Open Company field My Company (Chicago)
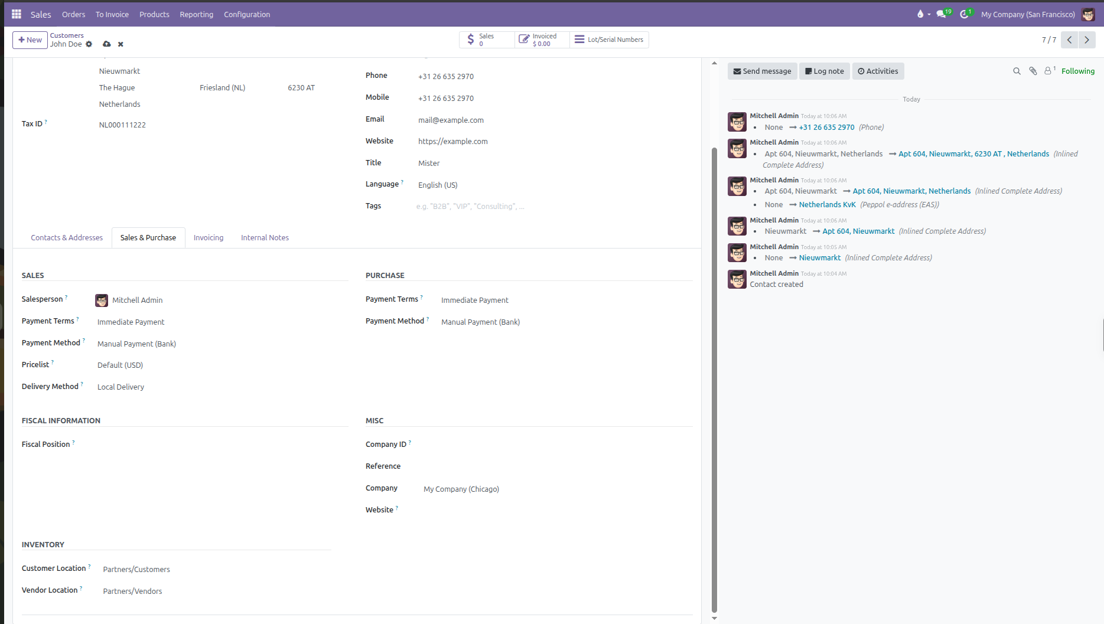The width and height of the screenshot is (1104, 624). 558,489
